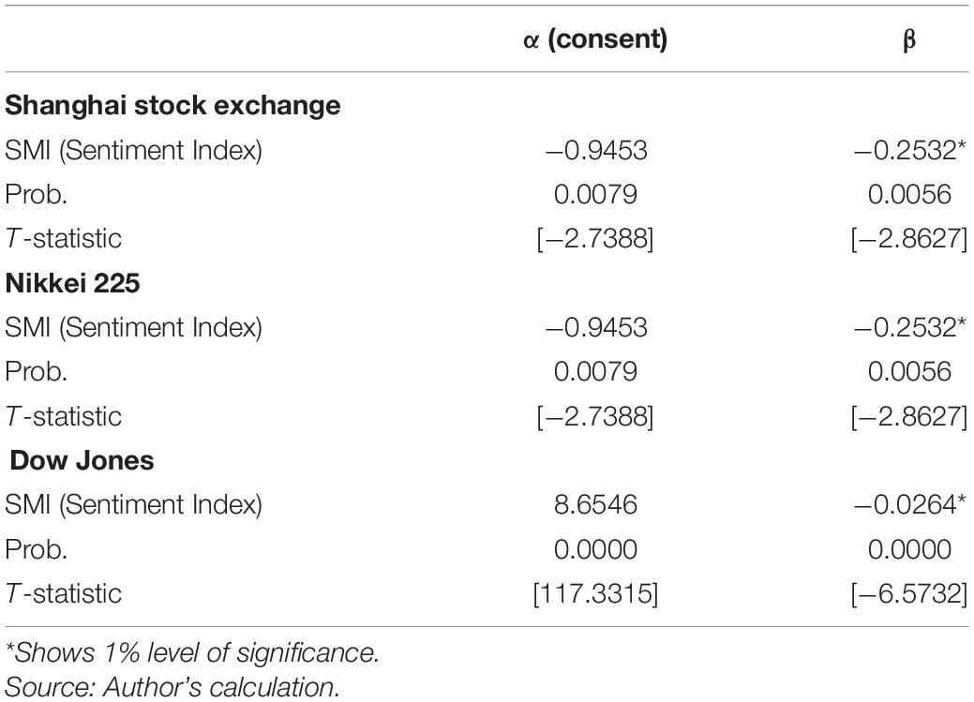The height and width of the screenshot is (702, 974).
Task: Select the Nikkei 225 section heading
Action: (73, 283)
